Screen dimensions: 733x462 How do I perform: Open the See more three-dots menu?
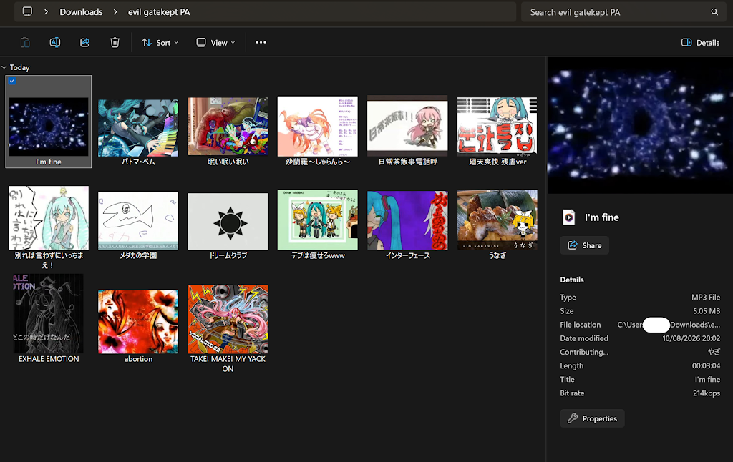261,42
